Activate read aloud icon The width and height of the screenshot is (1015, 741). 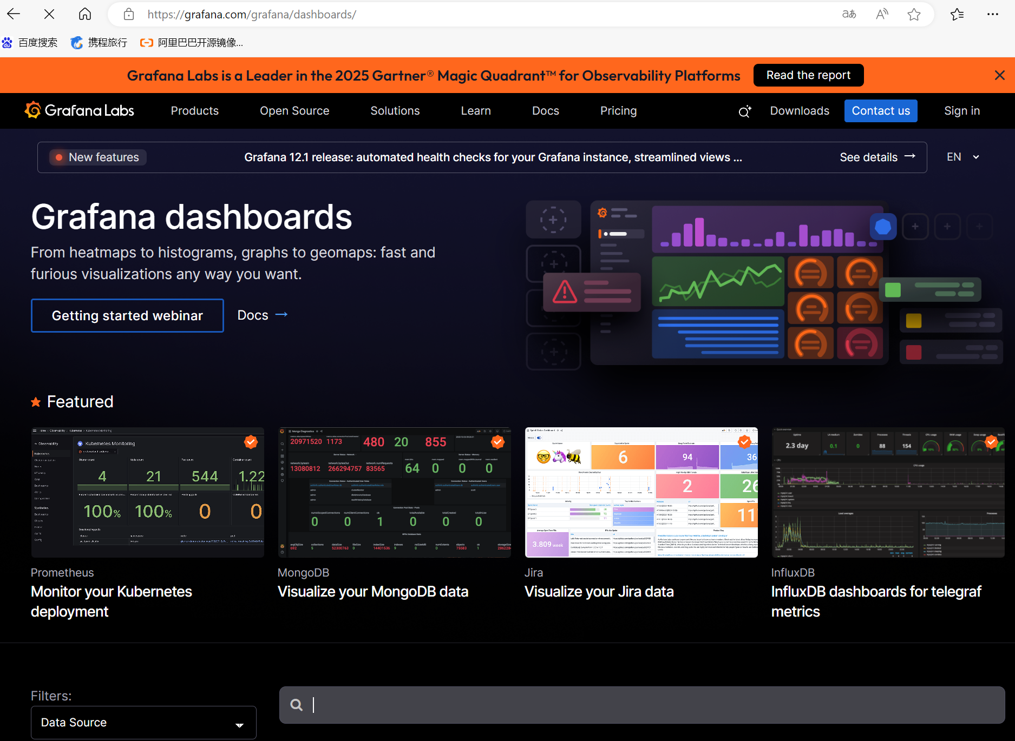point(882,15)
